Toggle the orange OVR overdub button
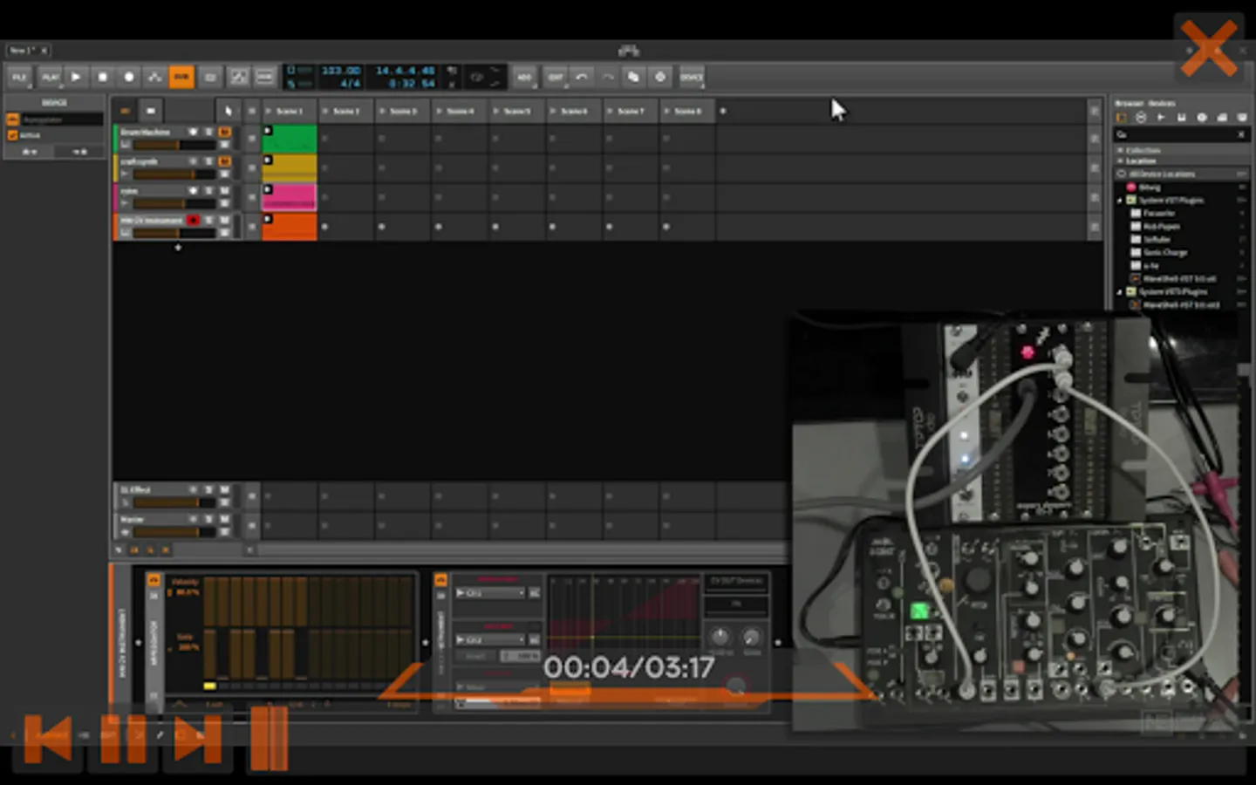This screenshot has width=1256, height=785. coord(181,77)
